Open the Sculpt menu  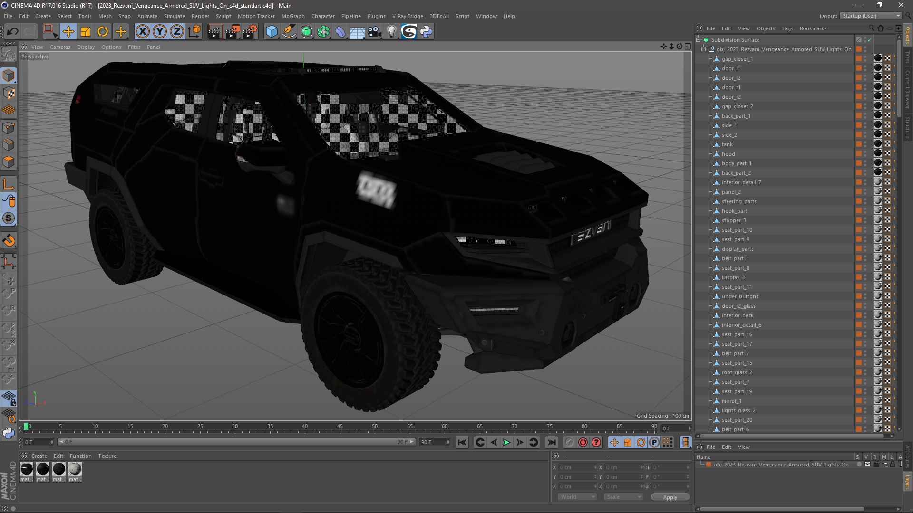223,16
